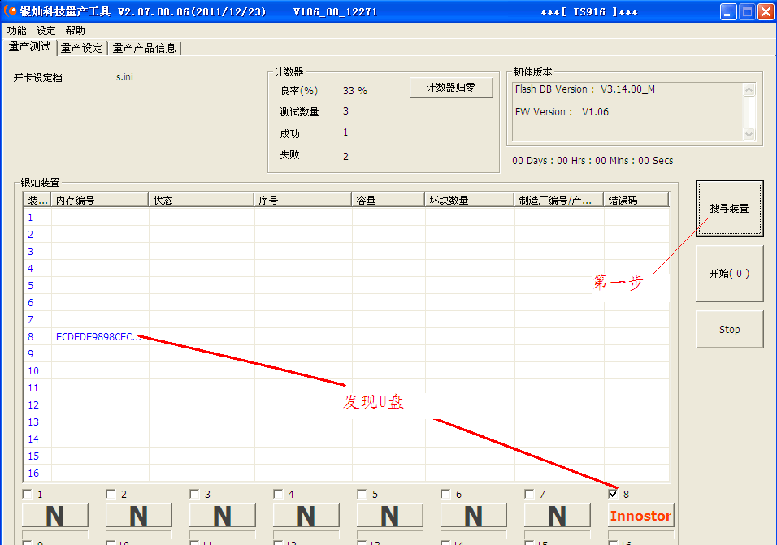This screenshot has width=777, height=545.
Task: Click the 搜寻装置 search device button
Action: 729,209
